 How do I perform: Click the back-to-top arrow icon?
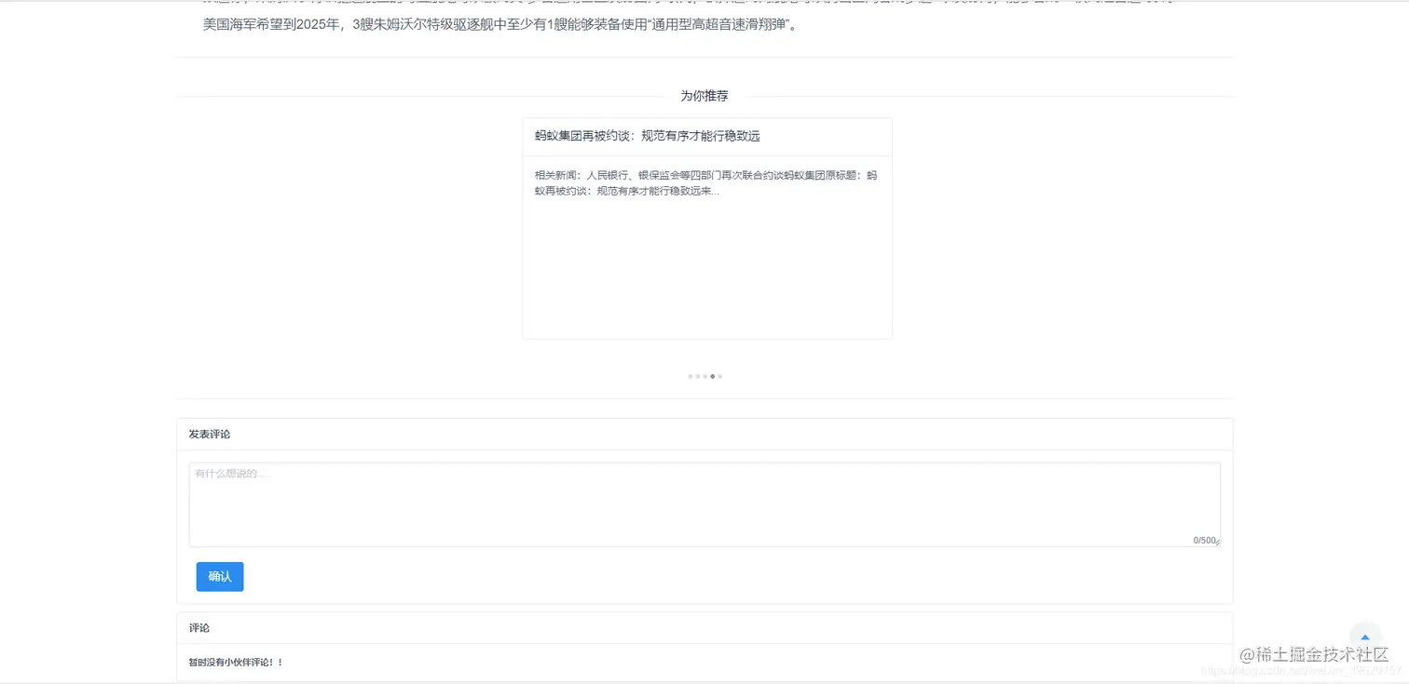(x=1364, y=638)
